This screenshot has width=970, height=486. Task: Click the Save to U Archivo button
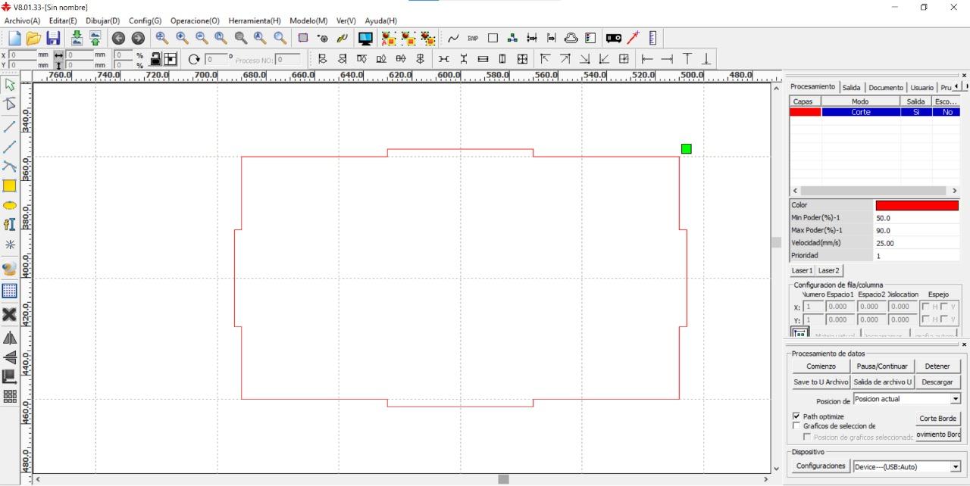coord(821,382)
